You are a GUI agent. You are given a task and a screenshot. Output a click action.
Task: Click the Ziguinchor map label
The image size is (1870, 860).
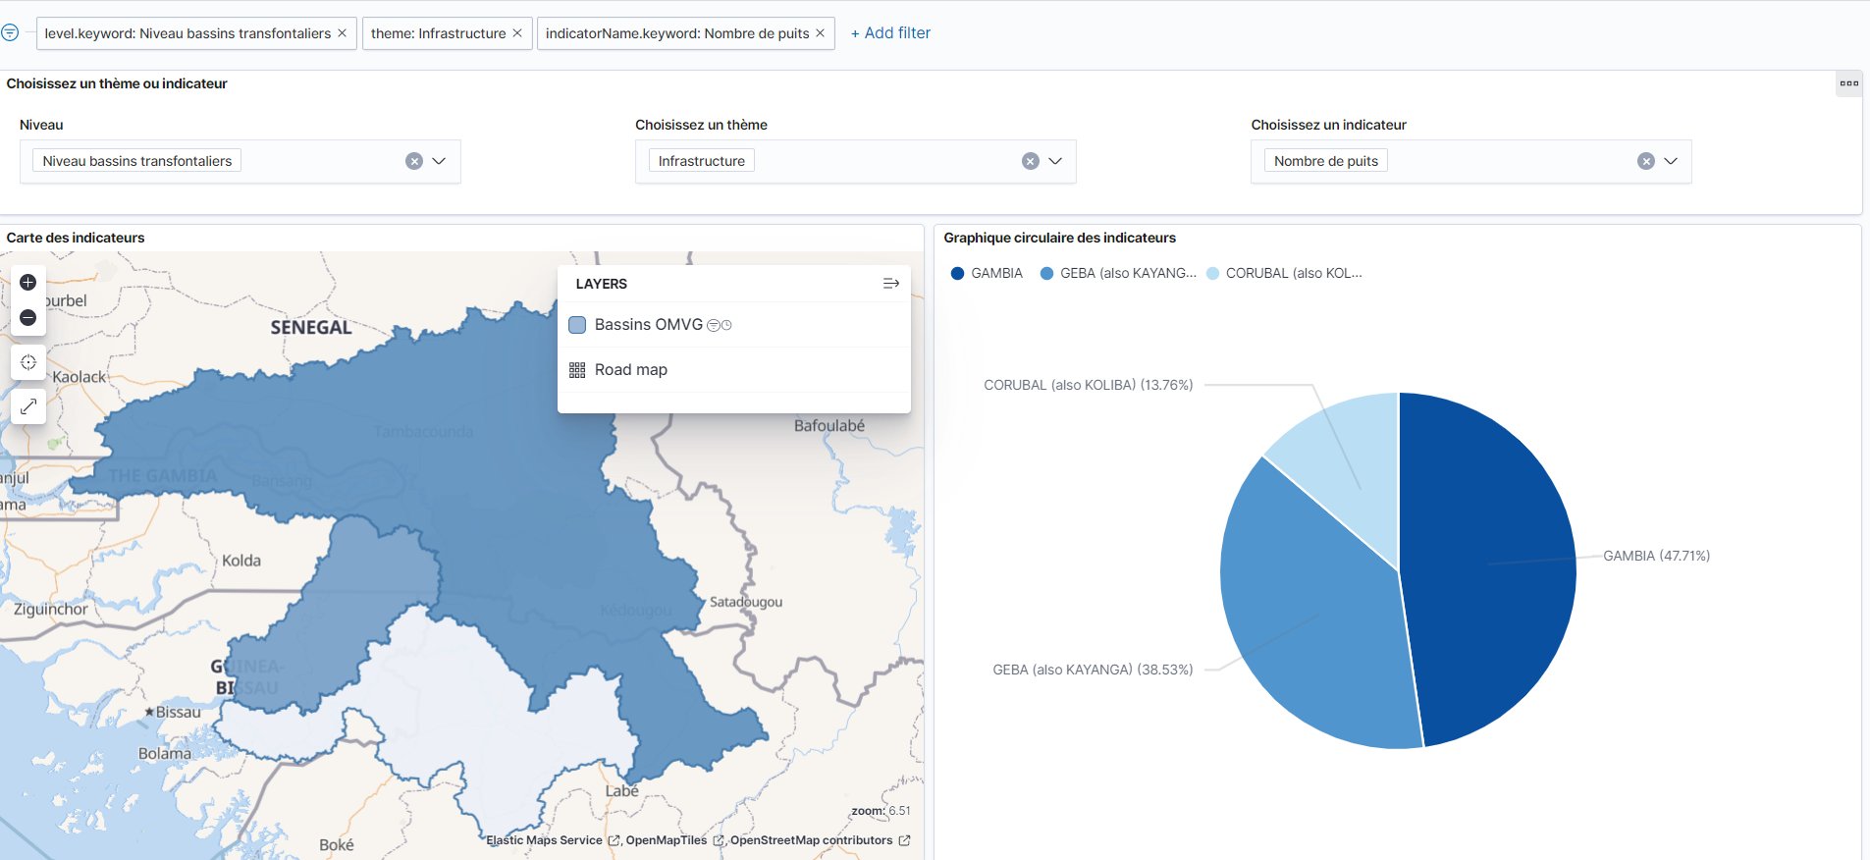coord(51,609)
